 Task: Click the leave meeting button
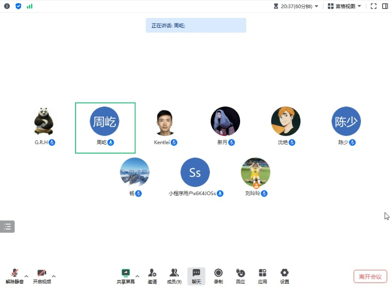point(370,277)
